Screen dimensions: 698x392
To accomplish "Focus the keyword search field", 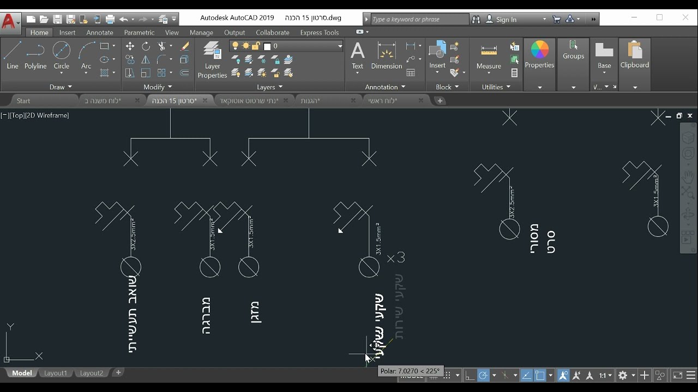I will coord(419,20).
